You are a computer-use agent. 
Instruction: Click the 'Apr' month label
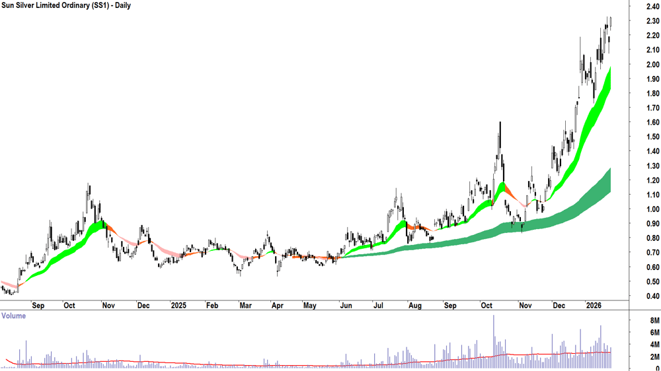pyautogui.click(x=278, y=305)
